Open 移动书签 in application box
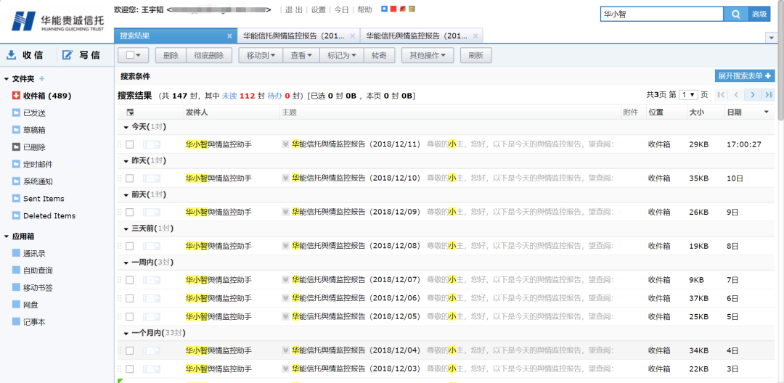Image resolution: width=784 pixels, height=383 pixels. 33,288
